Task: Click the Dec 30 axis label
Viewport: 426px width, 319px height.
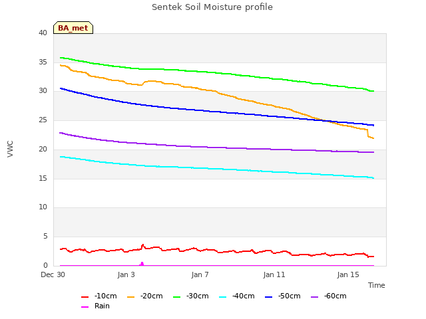Action: [x=53, y=274]
